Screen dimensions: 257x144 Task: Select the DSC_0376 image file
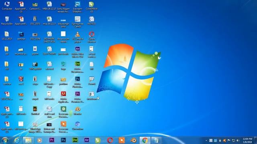tap(35, 36)
